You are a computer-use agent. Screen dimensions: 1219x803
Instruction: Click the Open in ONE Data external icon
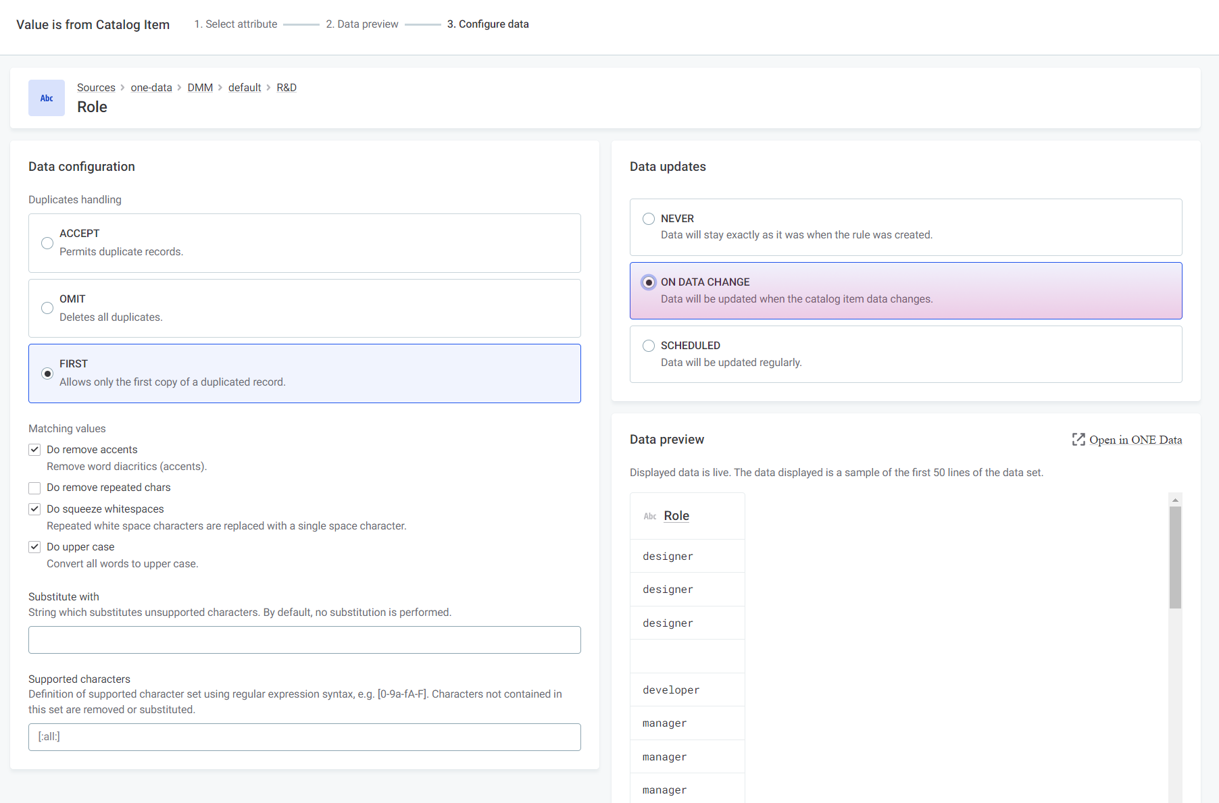click(1078, 440)
